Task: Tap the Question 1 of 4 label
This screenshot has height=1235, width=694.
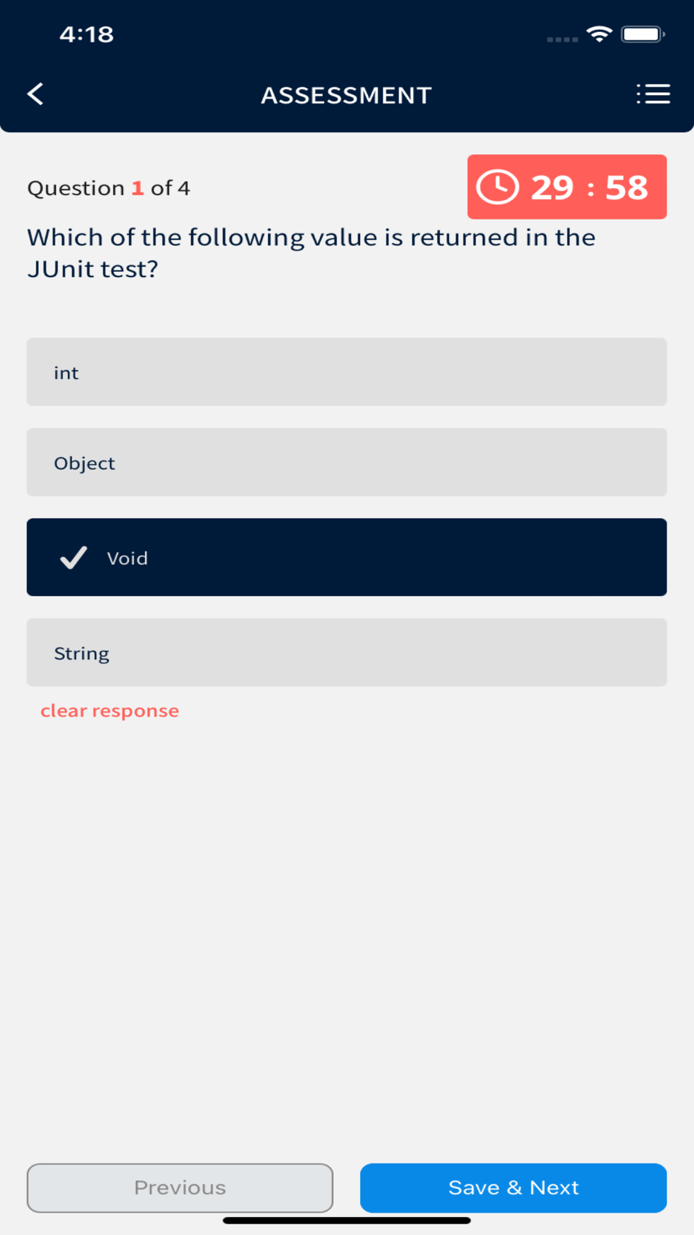Action: click(x=108, y=188)
